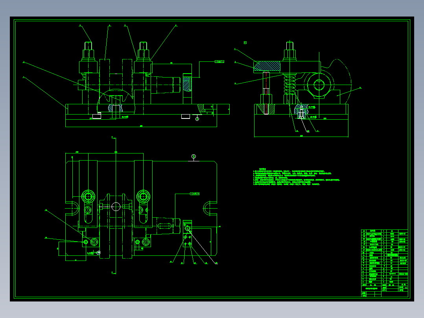
Task: Select tolerance frame in plan view
Action: tap(195, 194)
